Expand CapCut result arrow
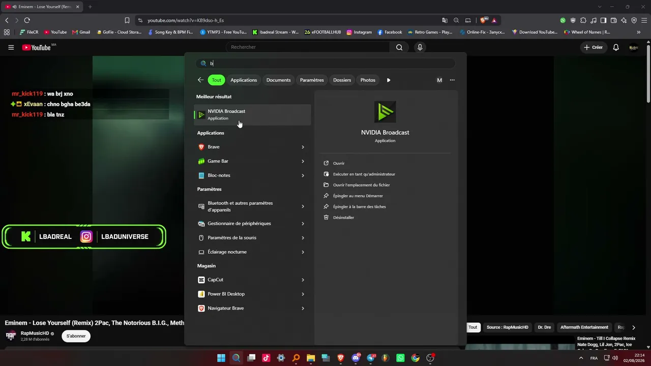The height and width of the screenshot is (366, 651). pos(303,280)
